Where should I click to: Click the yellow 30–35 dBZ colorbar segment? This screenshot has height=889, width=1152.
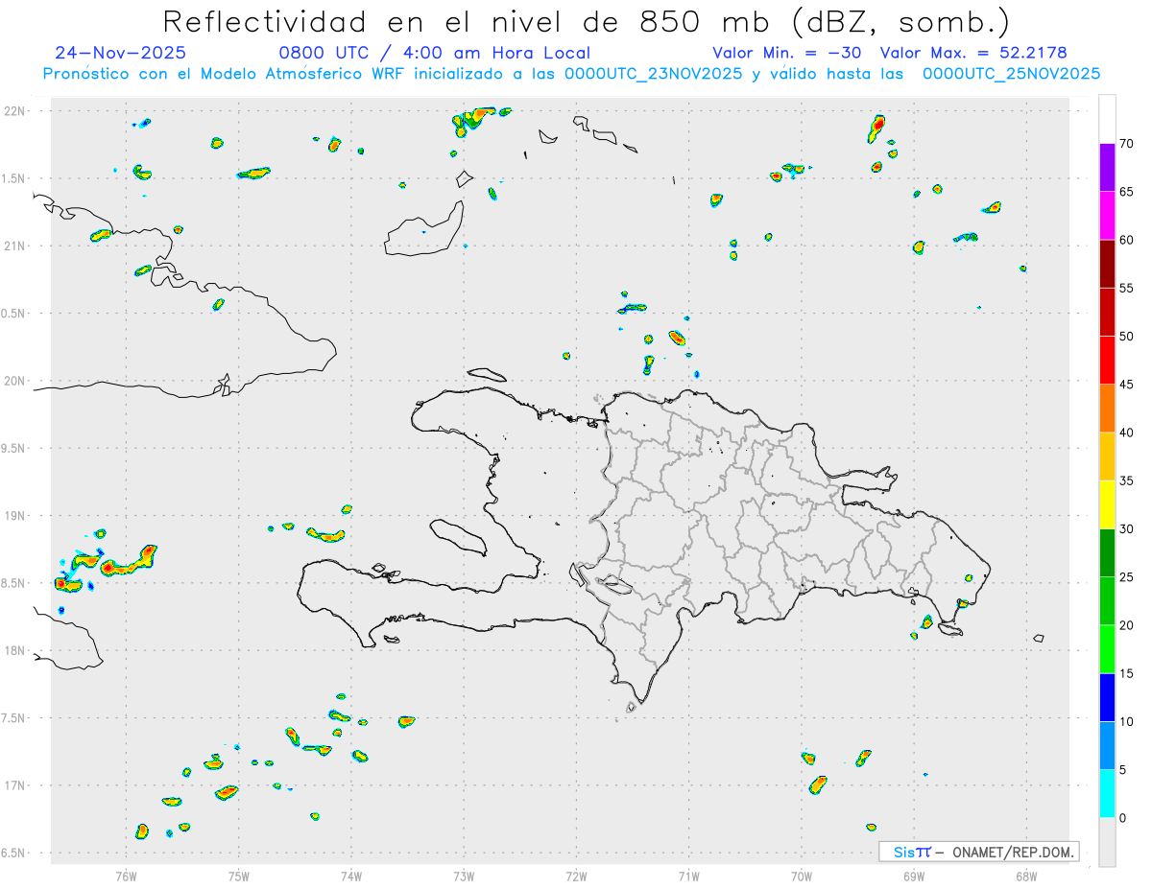pyautogui.click(x=1107, y=504)
